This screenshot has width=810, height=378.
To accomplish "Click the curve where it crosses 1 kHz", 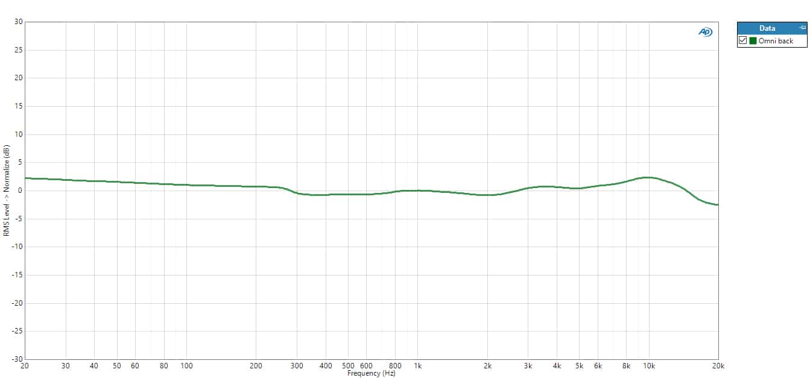I will pyautogui.click(x=418, y=191).
